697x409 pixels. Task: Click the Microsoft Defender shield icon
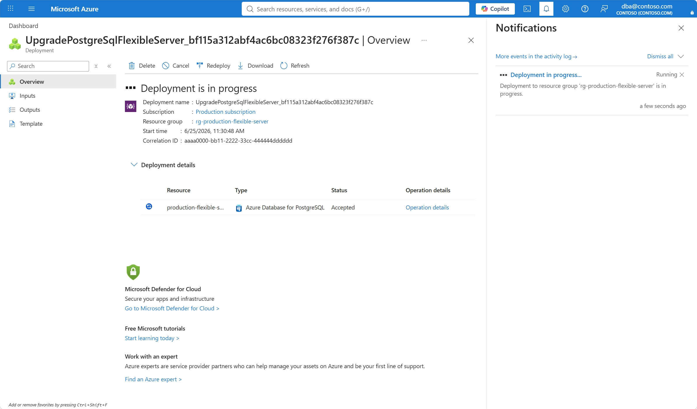133,272
